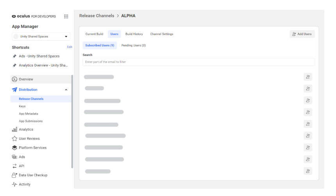Click the Data Use Checkup lock icon
The height and width of the screenshot is (196, 336).
tap(14, 175)
